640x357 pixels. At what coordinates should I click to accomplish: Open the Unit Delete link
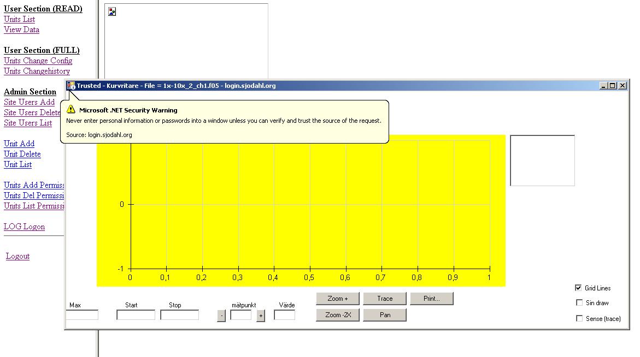click(22, 154)
